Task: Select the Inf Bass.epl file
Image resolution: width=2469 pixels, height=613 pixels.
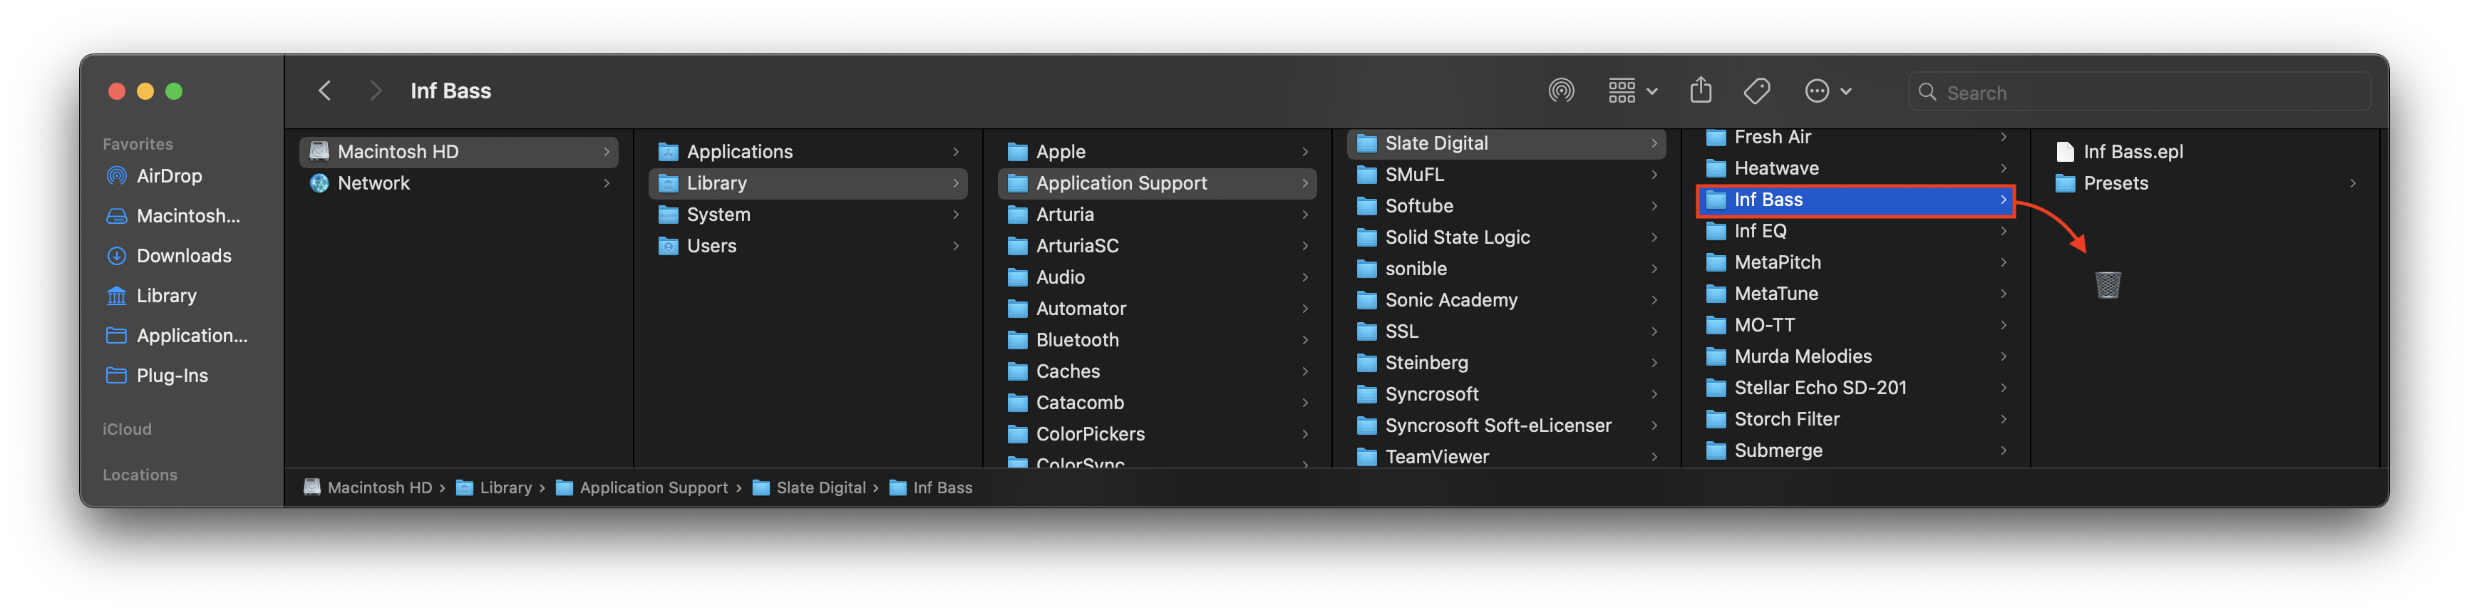Action: click(2205, 151)
